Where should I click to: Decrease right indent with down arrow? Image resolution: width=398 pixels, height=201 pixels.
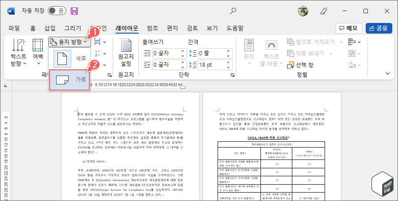click(x=183, y=68)
